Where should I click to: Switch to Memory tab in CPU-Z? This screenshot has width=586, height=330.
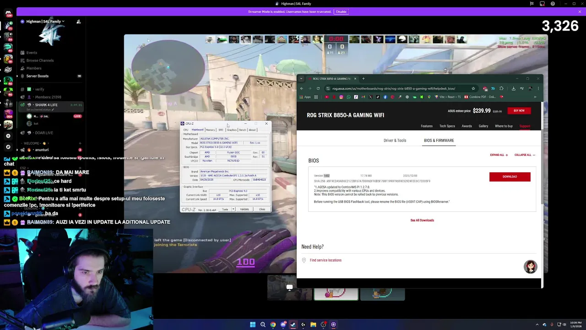click(x=210, y=130)
